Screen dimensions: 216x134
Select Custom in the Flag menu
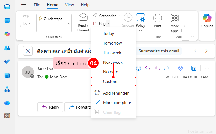tap(113, 82)
